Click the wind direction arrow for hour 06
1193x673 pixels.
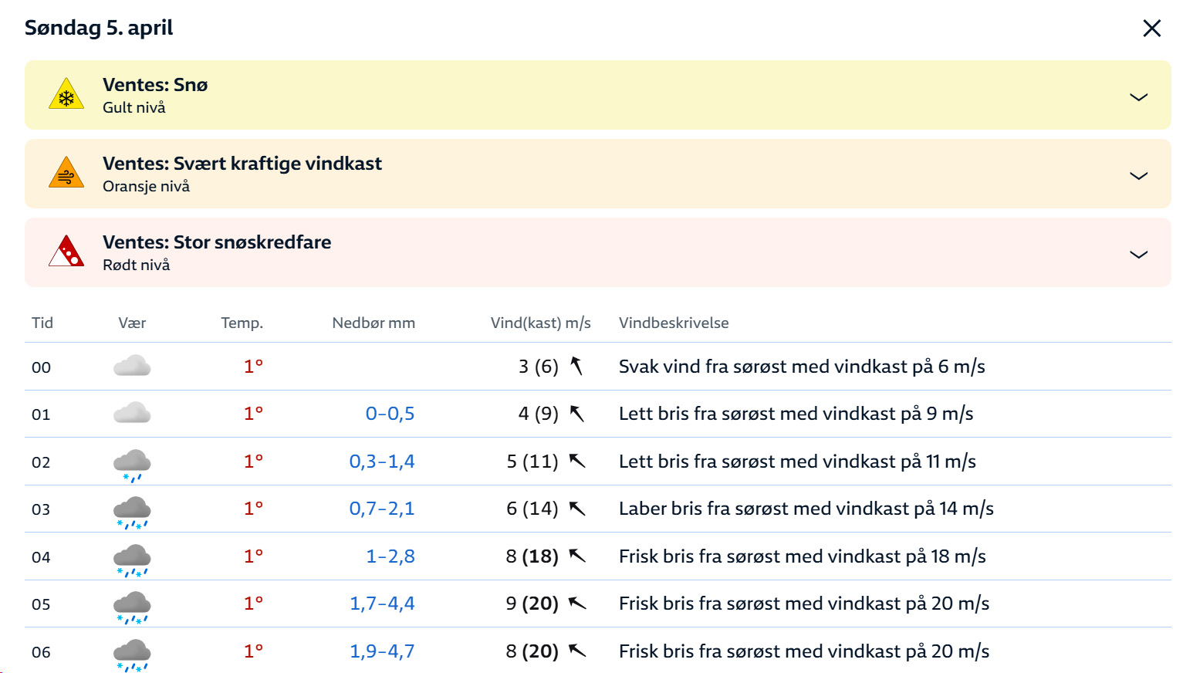pyautogui.click(x=577, y=651)
